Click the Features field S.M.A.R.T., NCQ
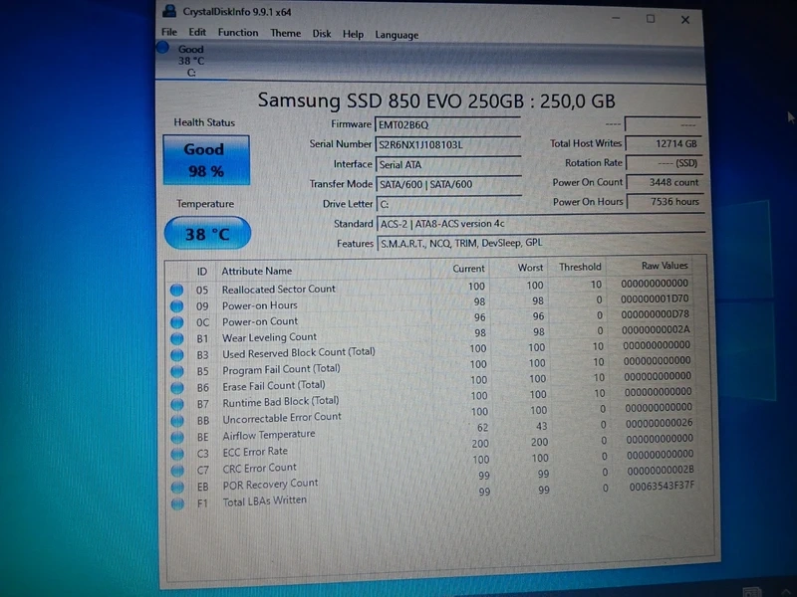This screenshot has height=597, width=797. (541, 243)
